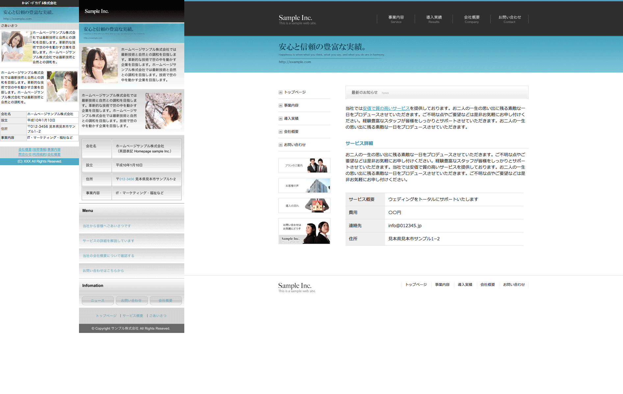Click the 012-3456 postal code link
This screenshot has height=394, width=623.
127,179
